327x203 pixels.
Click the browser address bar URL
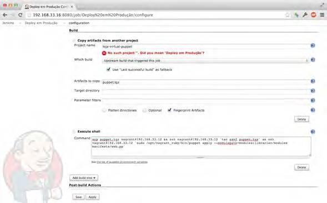click(x=93, y=15)
